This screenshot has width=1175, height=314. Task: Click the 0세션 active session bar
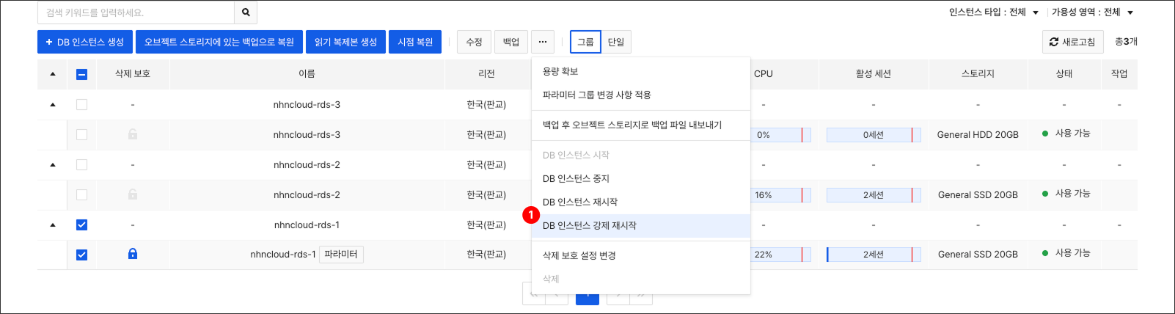[x=874, y=135]
